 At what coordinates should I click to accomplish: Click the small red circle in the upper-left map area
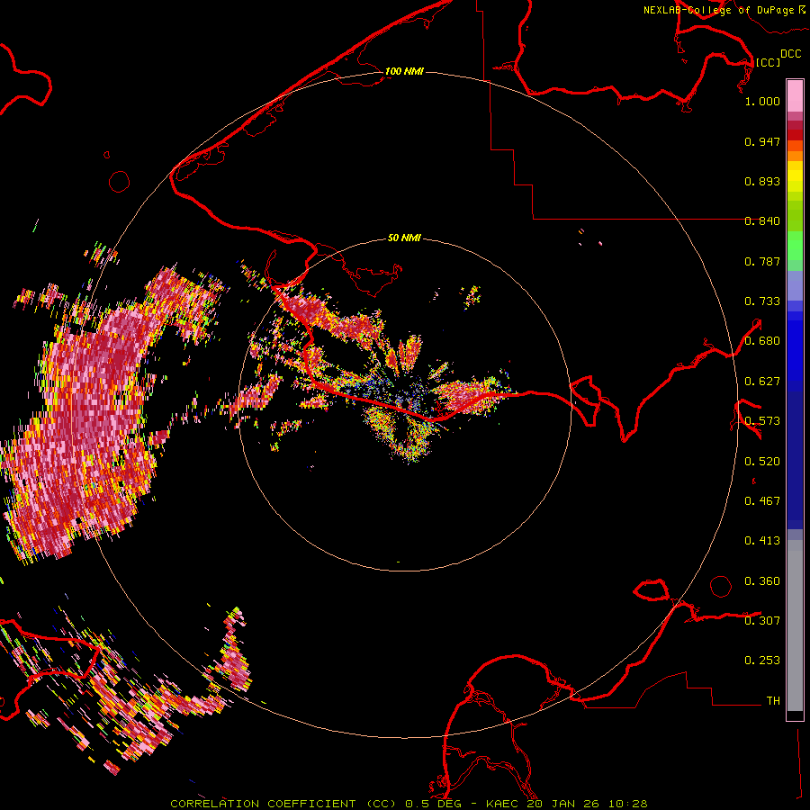point(120,182)
